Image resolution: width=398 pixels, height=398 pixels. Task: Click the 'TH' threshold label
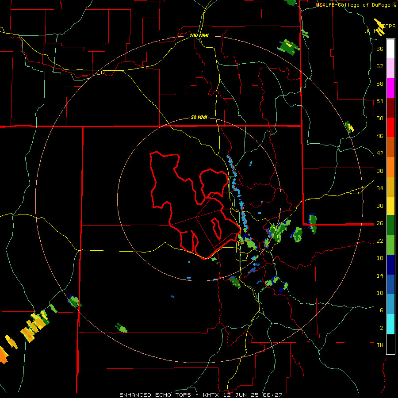[x=380, y=345]
